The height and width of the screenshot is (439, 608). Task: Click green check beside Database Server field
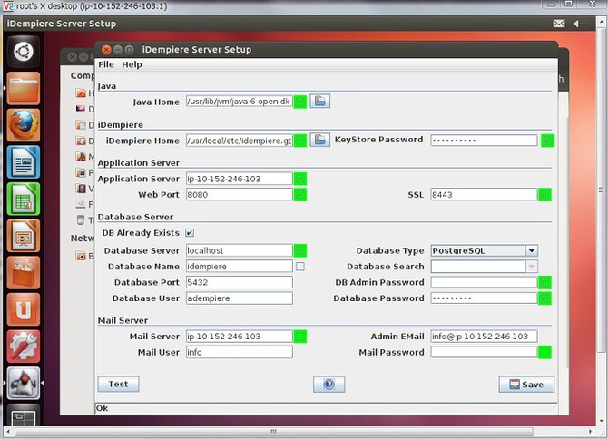click(300, 250)
